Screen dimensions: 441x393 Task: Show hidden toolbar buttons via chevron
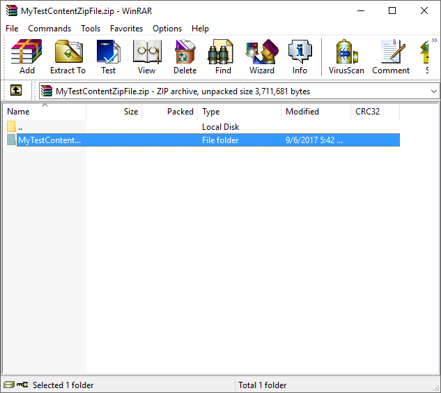point(435,40)
